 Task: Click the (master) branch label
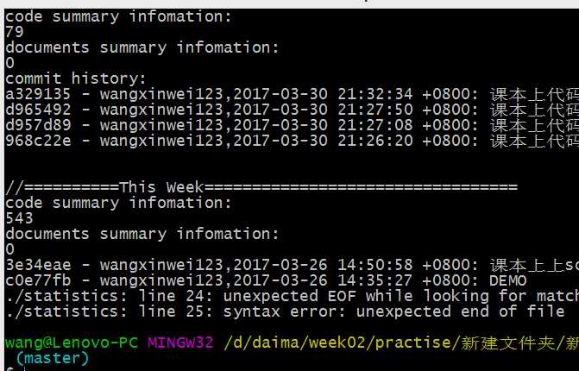(53, 358)
